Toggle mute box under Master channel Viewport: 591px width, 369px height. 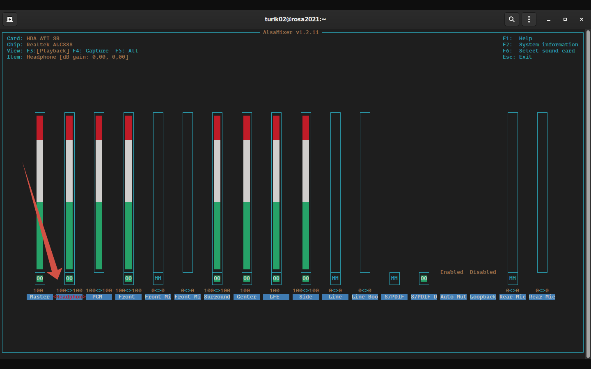40,278
